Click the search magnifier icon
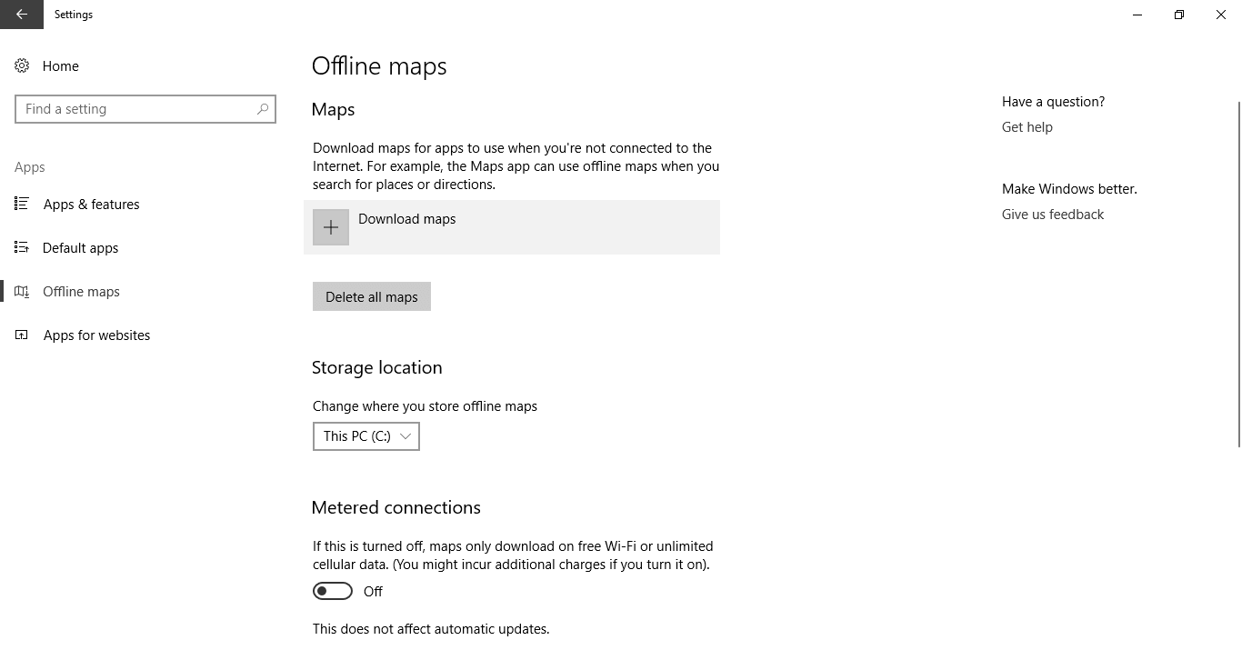 pos(263,109)
